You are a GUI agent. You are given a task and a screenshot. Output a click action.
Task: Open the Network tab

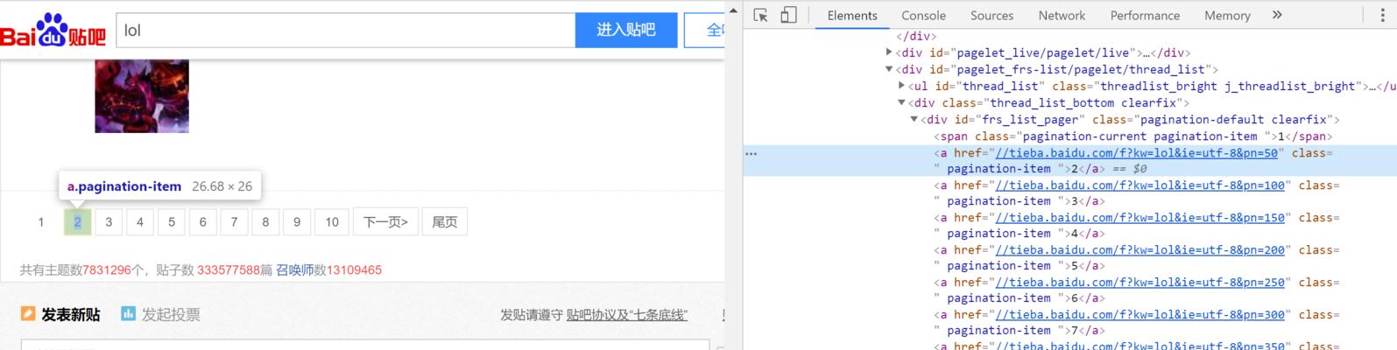(x=1062, y=16)
